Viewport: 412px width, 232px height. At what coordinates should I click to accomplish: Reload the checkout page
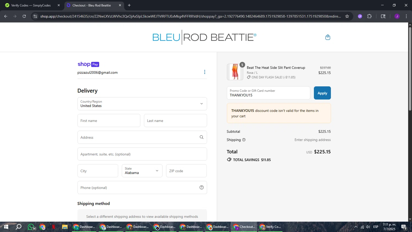24,16
